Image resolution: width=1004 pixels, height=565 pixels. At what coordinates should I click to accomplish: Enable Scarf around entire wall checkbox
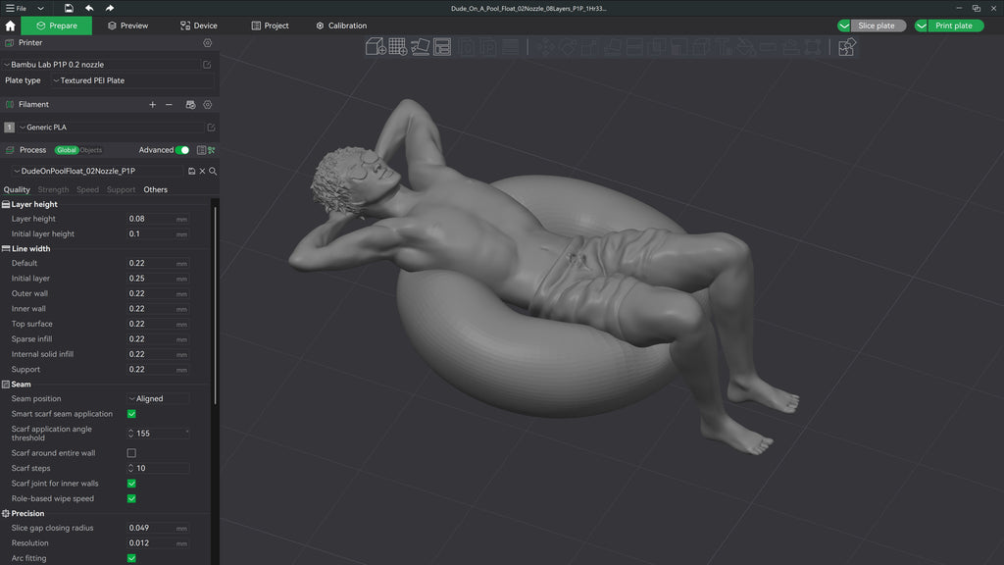point(131,453)
